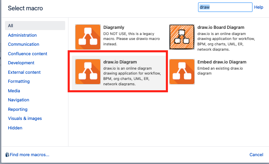Select the Diagramly macro icon
Screen dimensions: 269x164
tap(88, 37)
